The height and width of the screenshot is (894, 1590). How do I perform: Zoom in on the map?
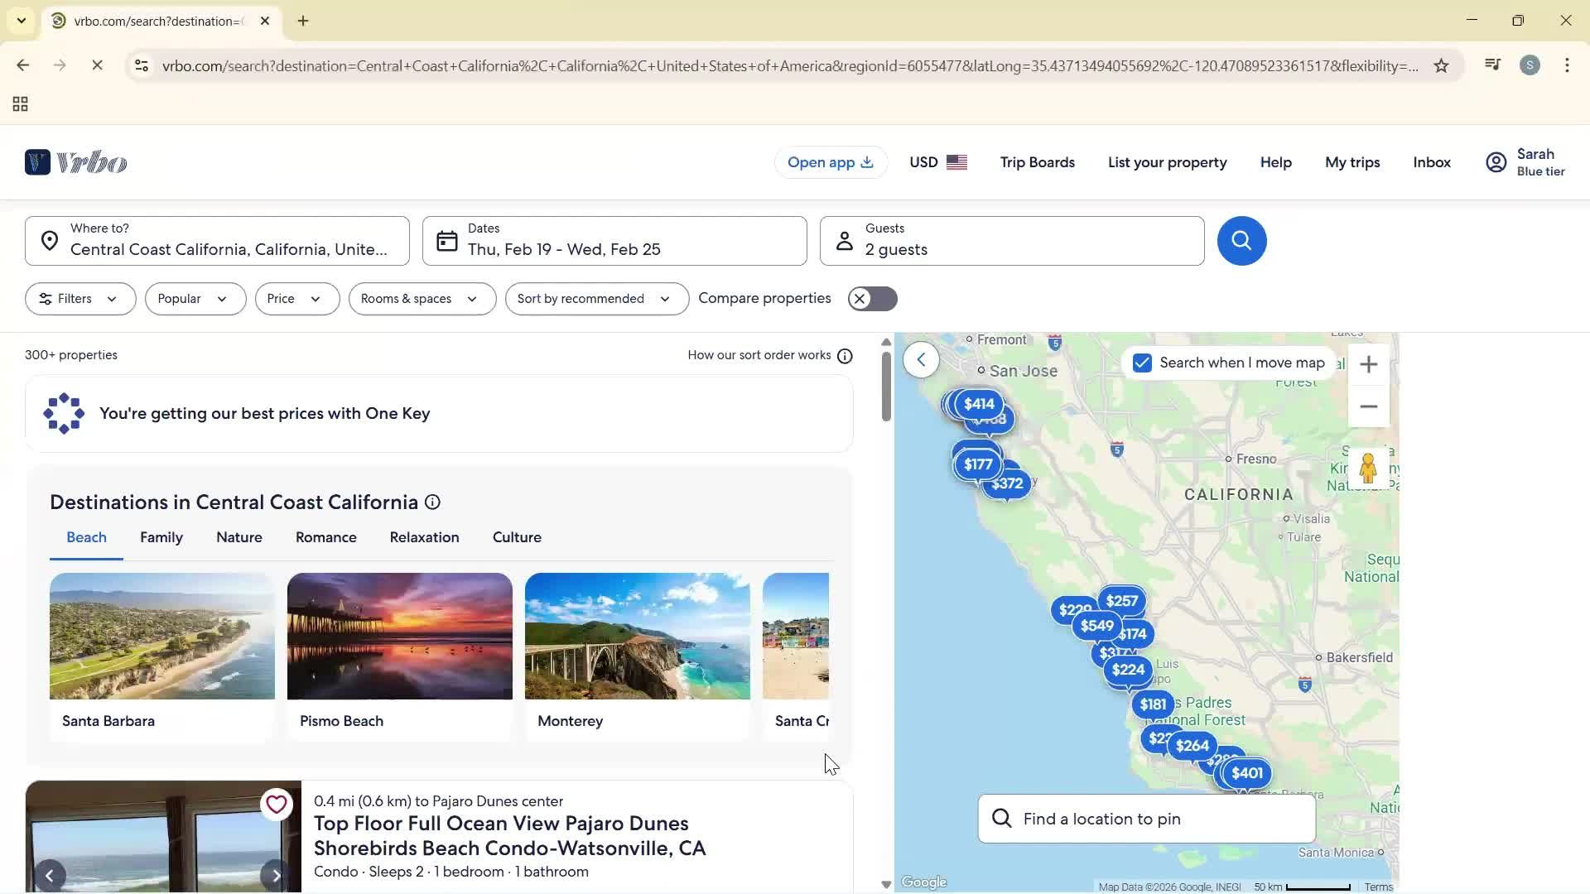tap(1368, 364)
